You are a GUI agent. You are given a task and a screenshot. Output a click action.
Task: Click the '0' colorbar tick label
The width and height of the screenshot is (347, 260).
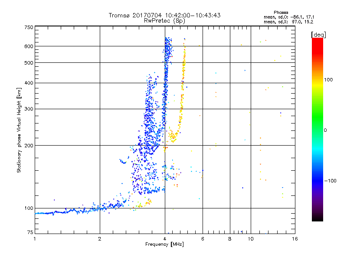click(x=325, y=130)
